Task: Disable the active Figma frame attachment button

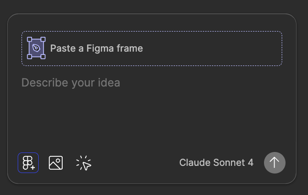Action: click(28, 163)
